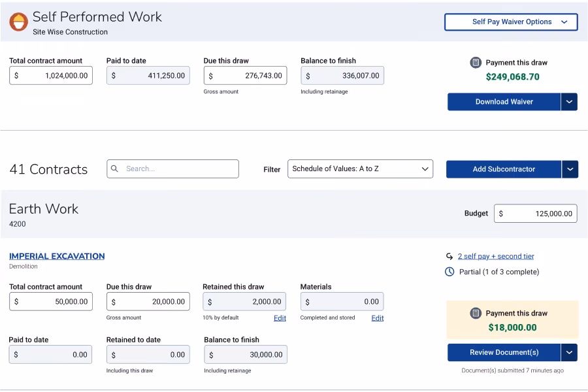The height and width of the screenshot is (392, 588).
Task: Click the Balance to finish 30,000.00 field
Action: 246,355
